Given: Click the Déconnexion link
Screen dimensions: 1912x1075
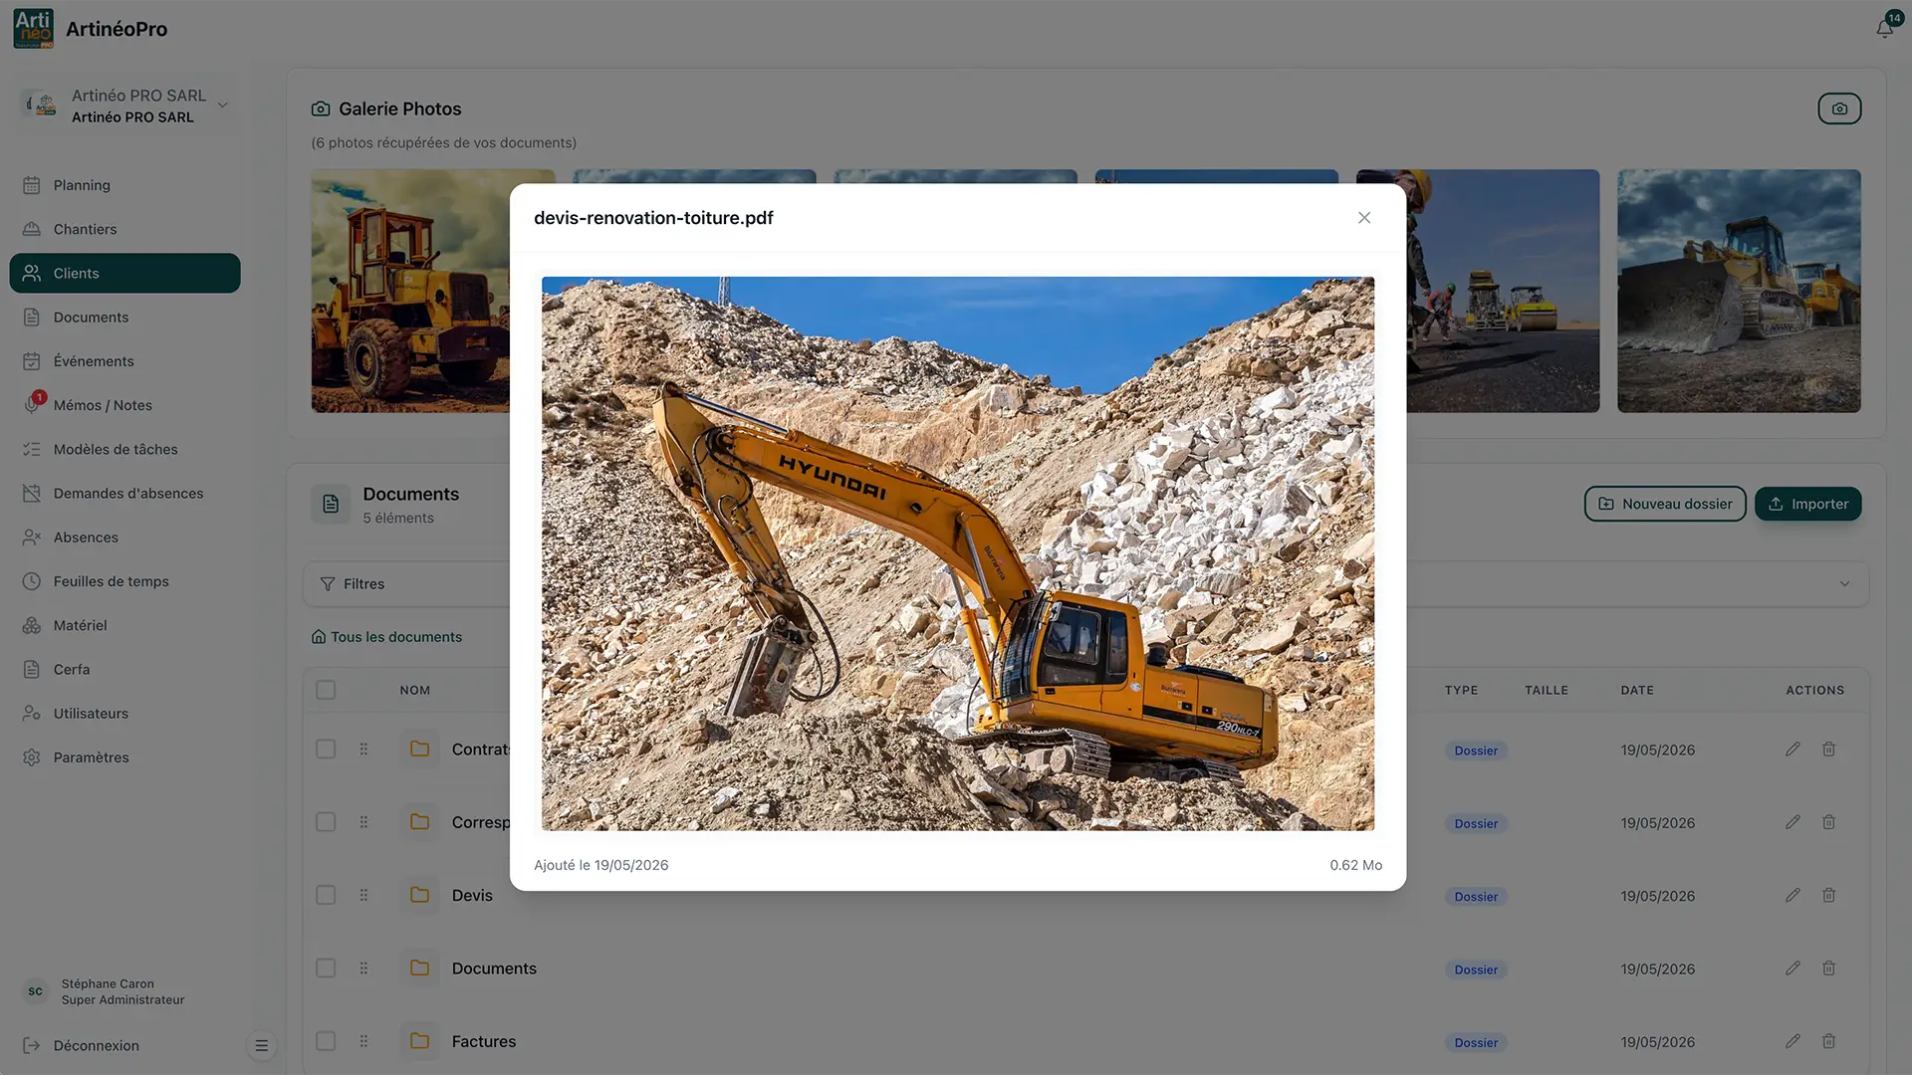Looking at the screenshot, I should point(82,1046).
